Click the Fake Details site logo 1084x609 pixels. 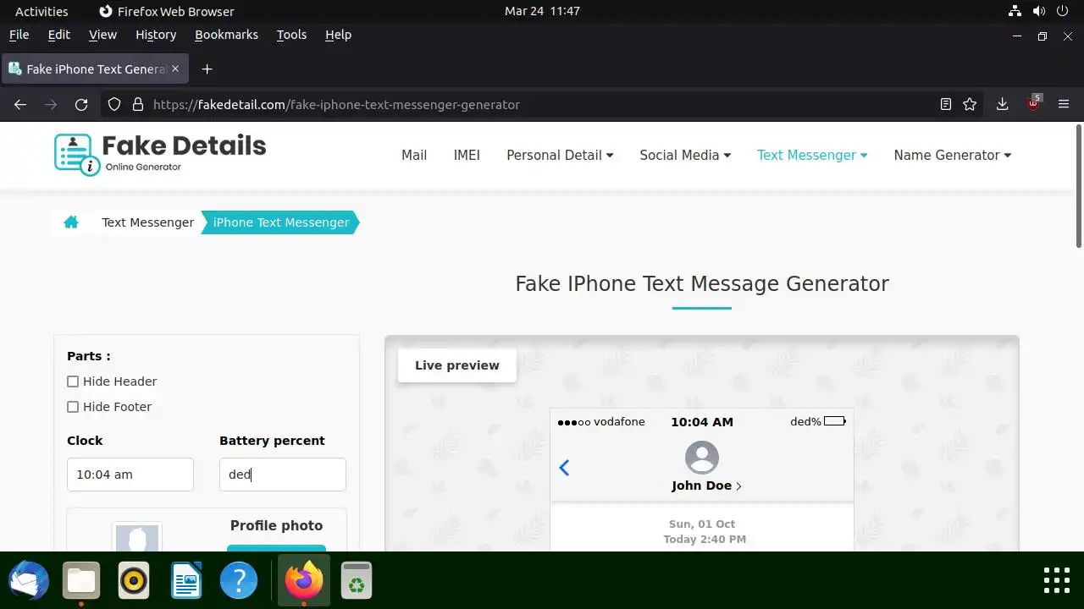[160, 154]
